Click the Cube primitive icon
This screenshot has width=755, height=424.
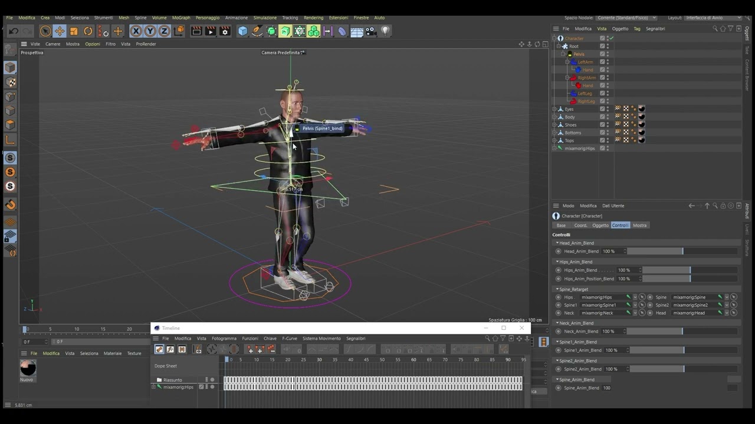click(242, 31)
